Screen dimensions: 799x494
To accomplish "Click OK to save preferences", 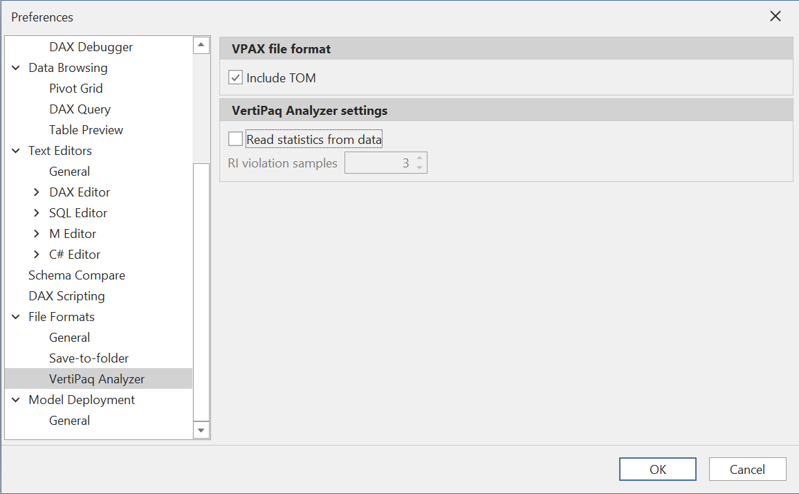I will [657, 469].
